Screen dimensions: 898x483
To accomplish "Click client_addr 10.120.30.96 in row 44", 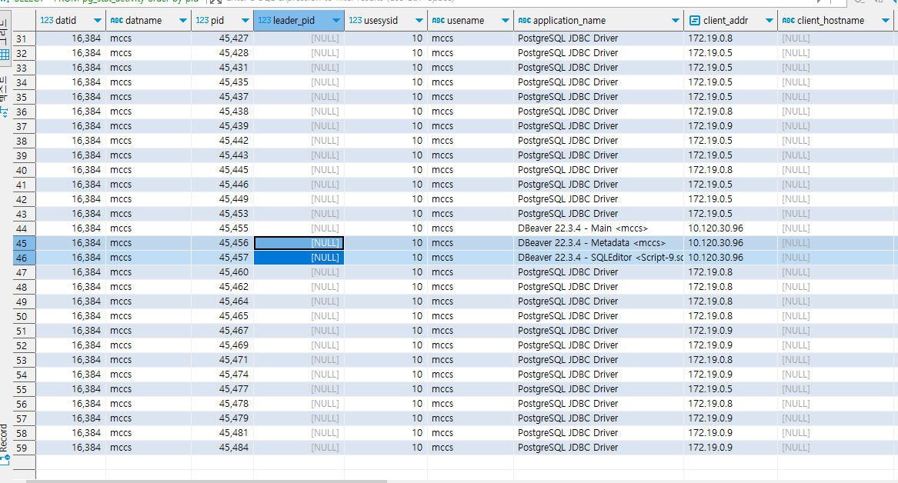I will click(x=731, y=228).
